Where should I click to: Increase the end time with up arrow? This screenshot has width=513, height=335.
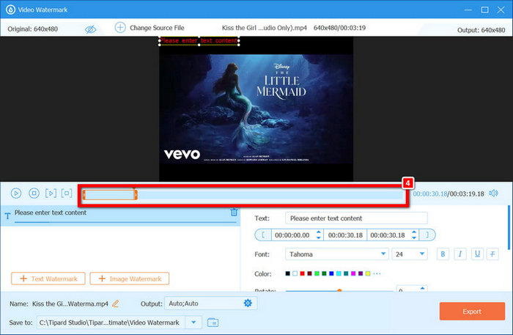[x=414, y=232]
